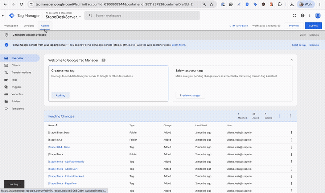Image resolution: width=325 pixels, height=193 pixels.
Task: Open the Learn More link
Action: pyautogui.click(x=178, y=45)
